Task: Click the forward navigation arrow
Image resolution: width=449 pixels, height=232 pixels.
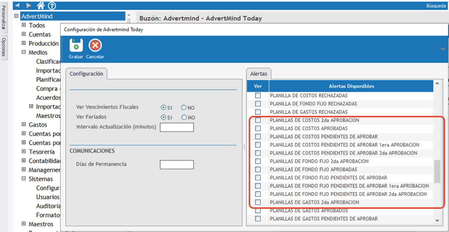Action: coord(29,5)
